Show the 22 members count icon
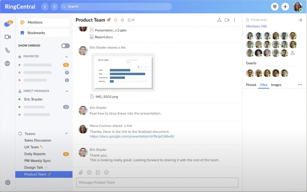This screenshot has height=192, width=307. [131, 20]
